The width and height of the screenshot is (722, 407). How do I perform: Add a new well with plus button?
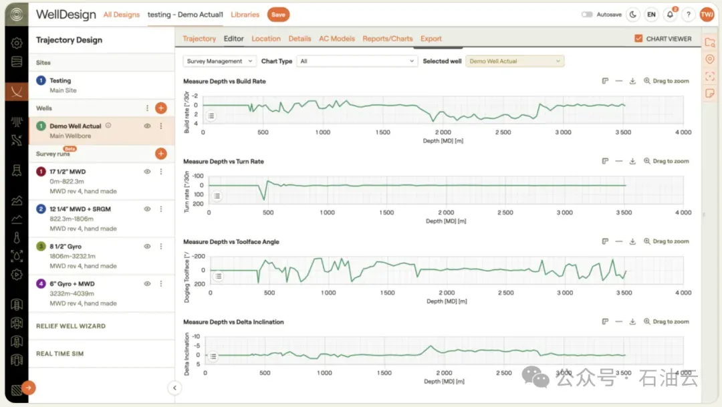coord(160,108)
